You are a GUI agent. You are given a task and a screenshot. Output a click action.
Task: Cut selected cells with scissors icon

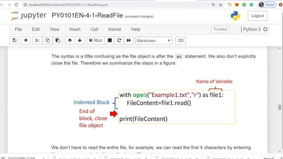click(37, 40)
